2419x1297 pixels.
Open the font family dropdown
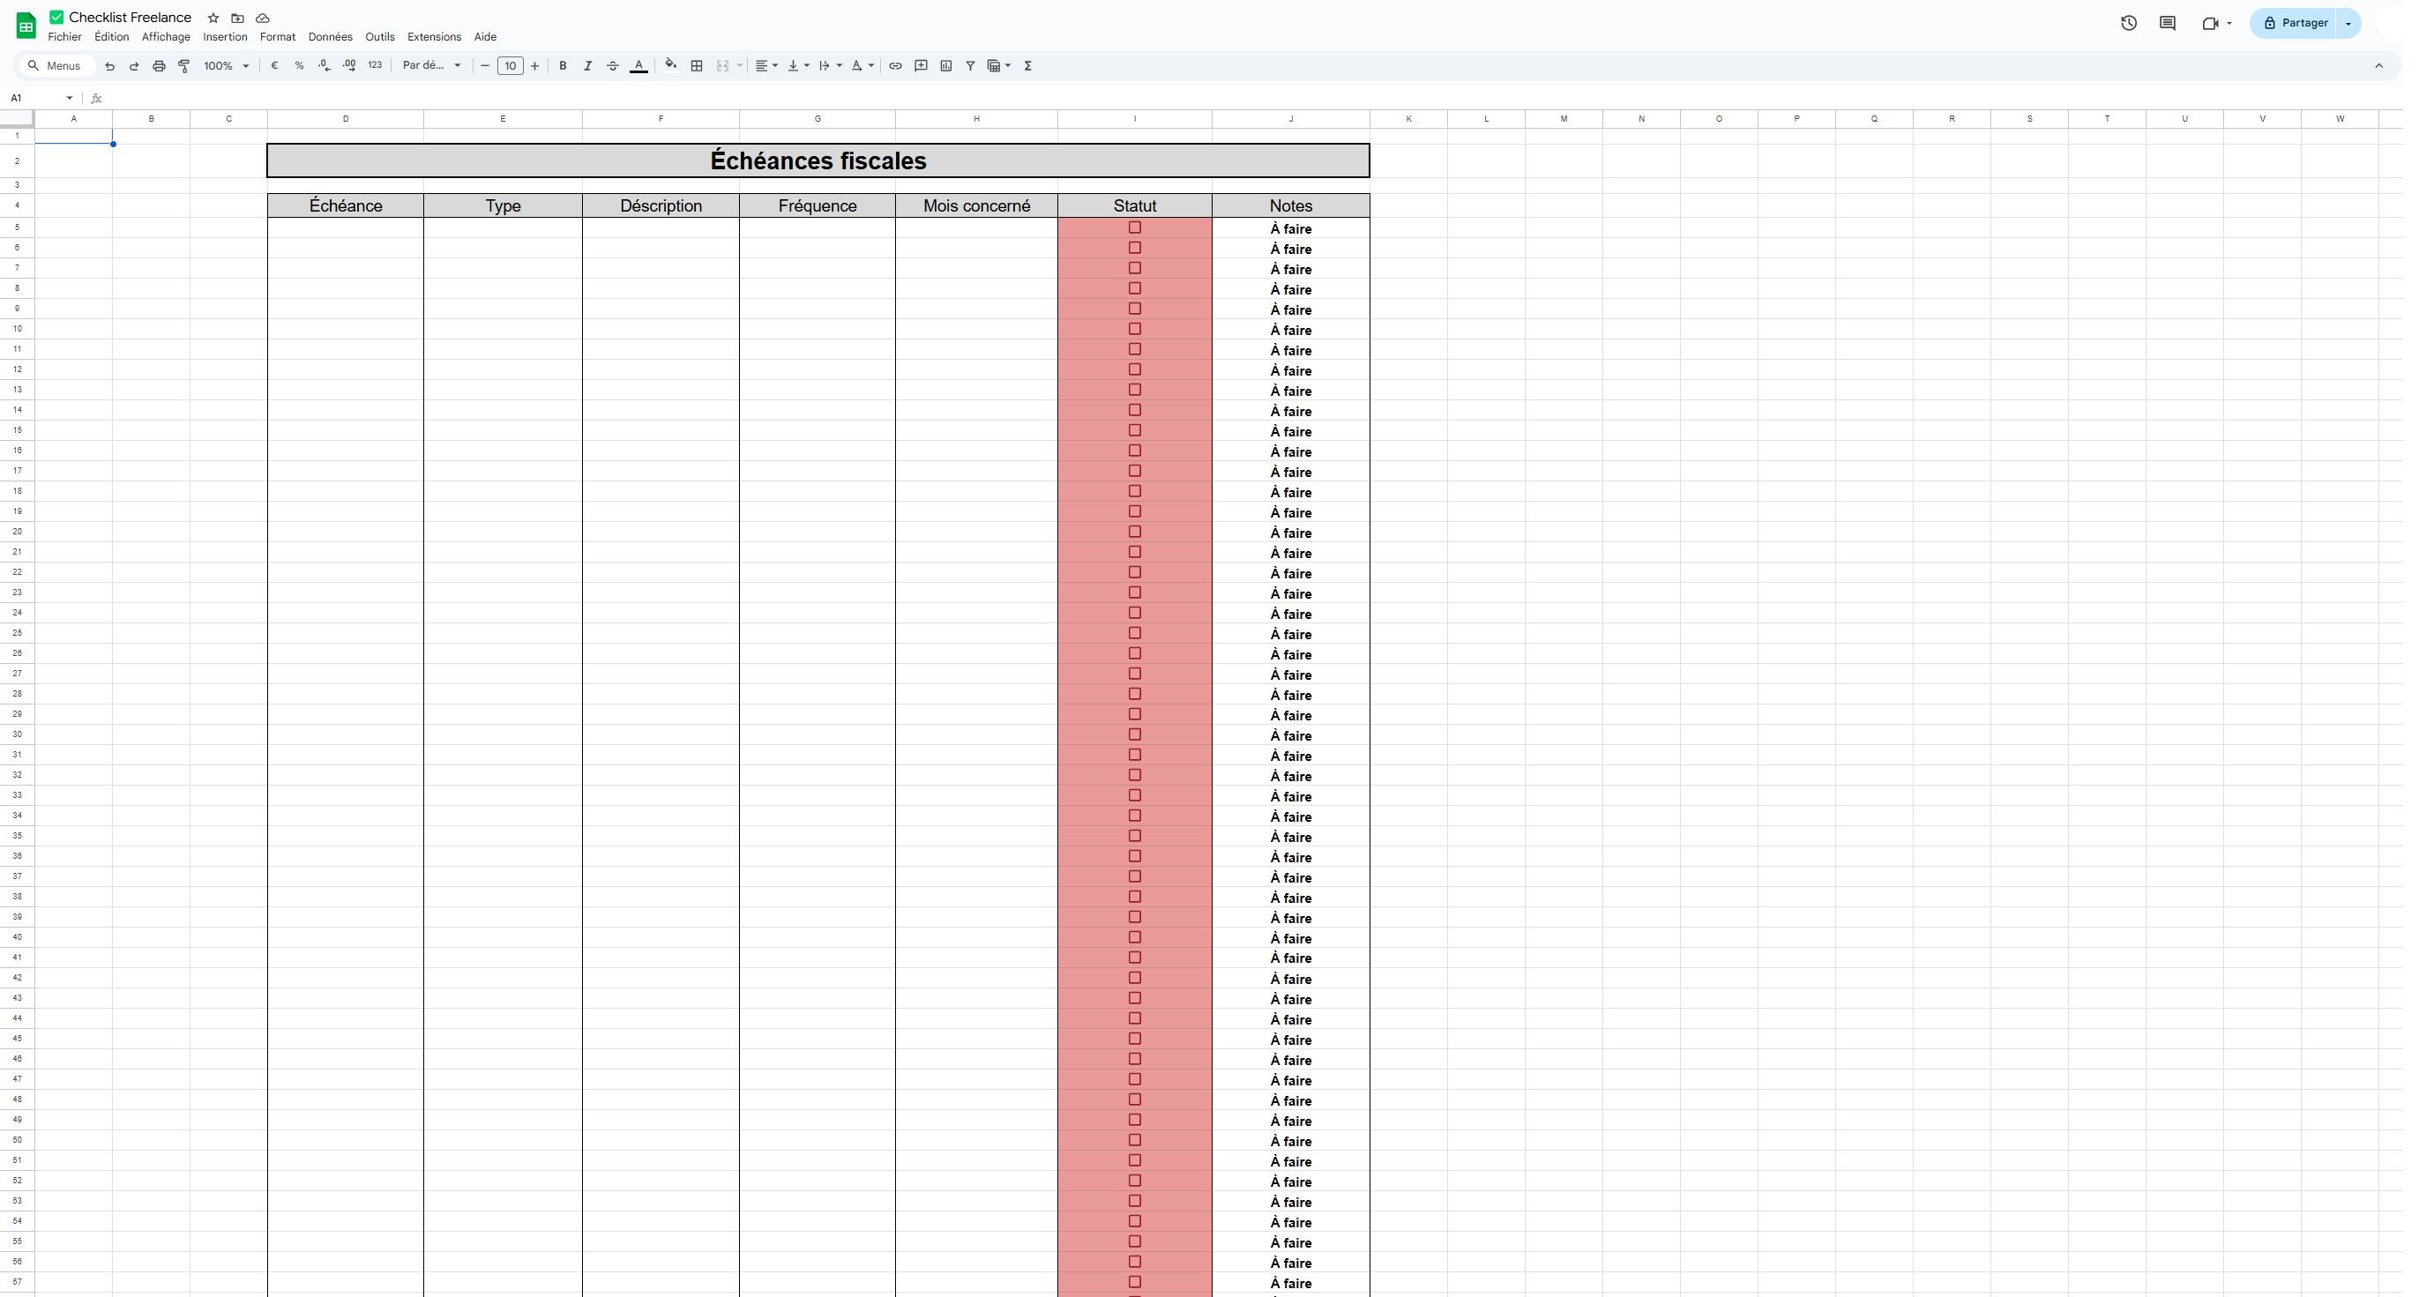tap(431, 66)
